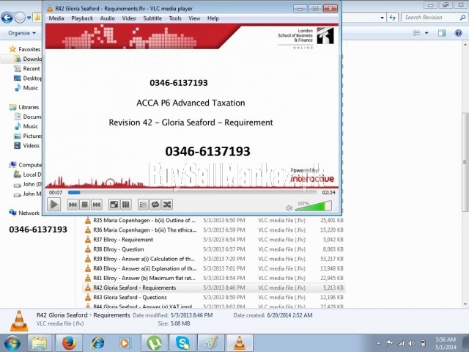Toggle VLC fullscreen video mode
Image resolution: width=469 pixels, height=352 pixels.
click(114, 205)
